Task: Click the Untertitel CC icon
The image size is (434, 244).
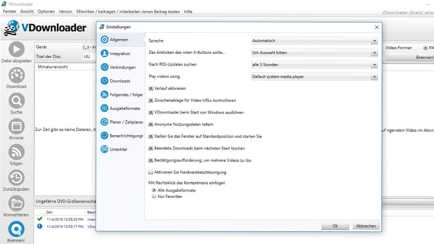Action: point(104,149)
